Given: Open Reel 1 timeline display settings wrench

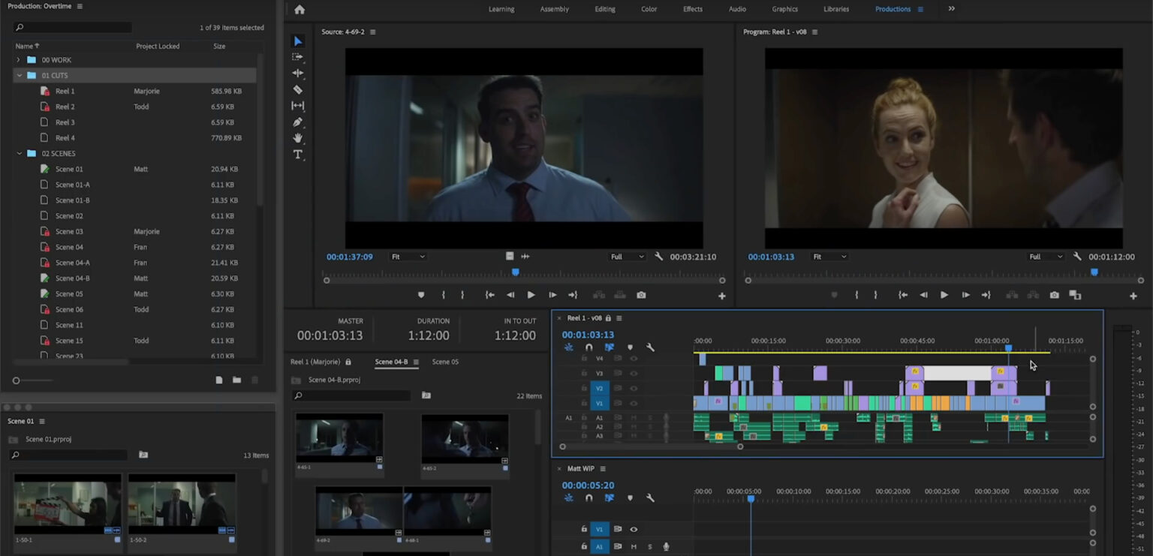Looking at the screenshot, I should [x=651, y=347].
